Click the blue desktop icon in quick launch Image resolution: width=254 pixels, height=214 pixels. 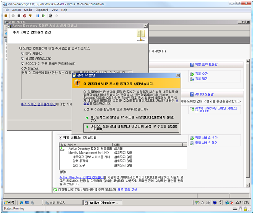(x=27, y=202)
